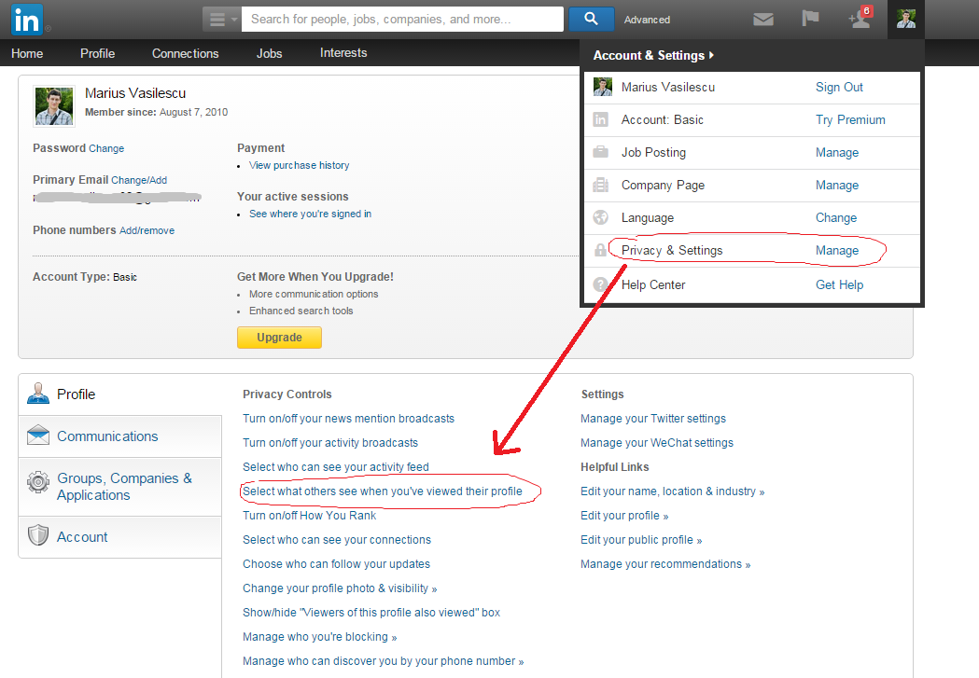Open Select who can see your connections
This screenshot has height=678, width=979.
[337, 540]
